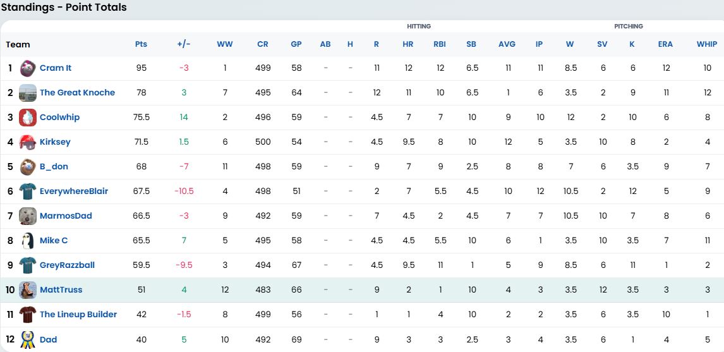Screen dimensions: 724x352
Task: Sort table by ERA column
Action: point(665,44)
